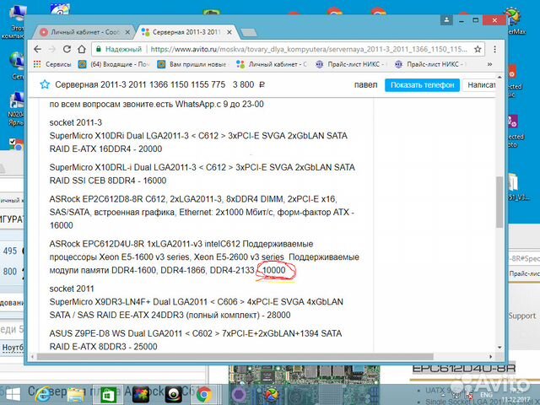540x405 pixels.
Task: Click listing title Серверная 2011-3 2011 1366
Action: [140, 84]
